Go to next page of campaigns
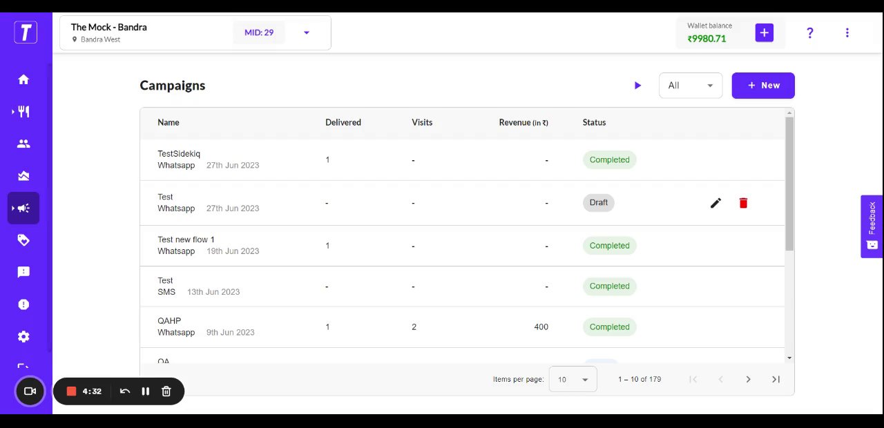Viewport: 884px width, 428px height. click(748, 379)
